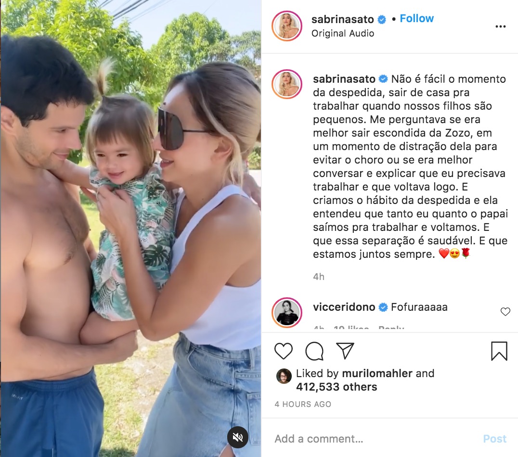This screenshot has width=518, height=457.
Task: Open murilomahler's small liker avatar
Action: click(x=284, y=376)
